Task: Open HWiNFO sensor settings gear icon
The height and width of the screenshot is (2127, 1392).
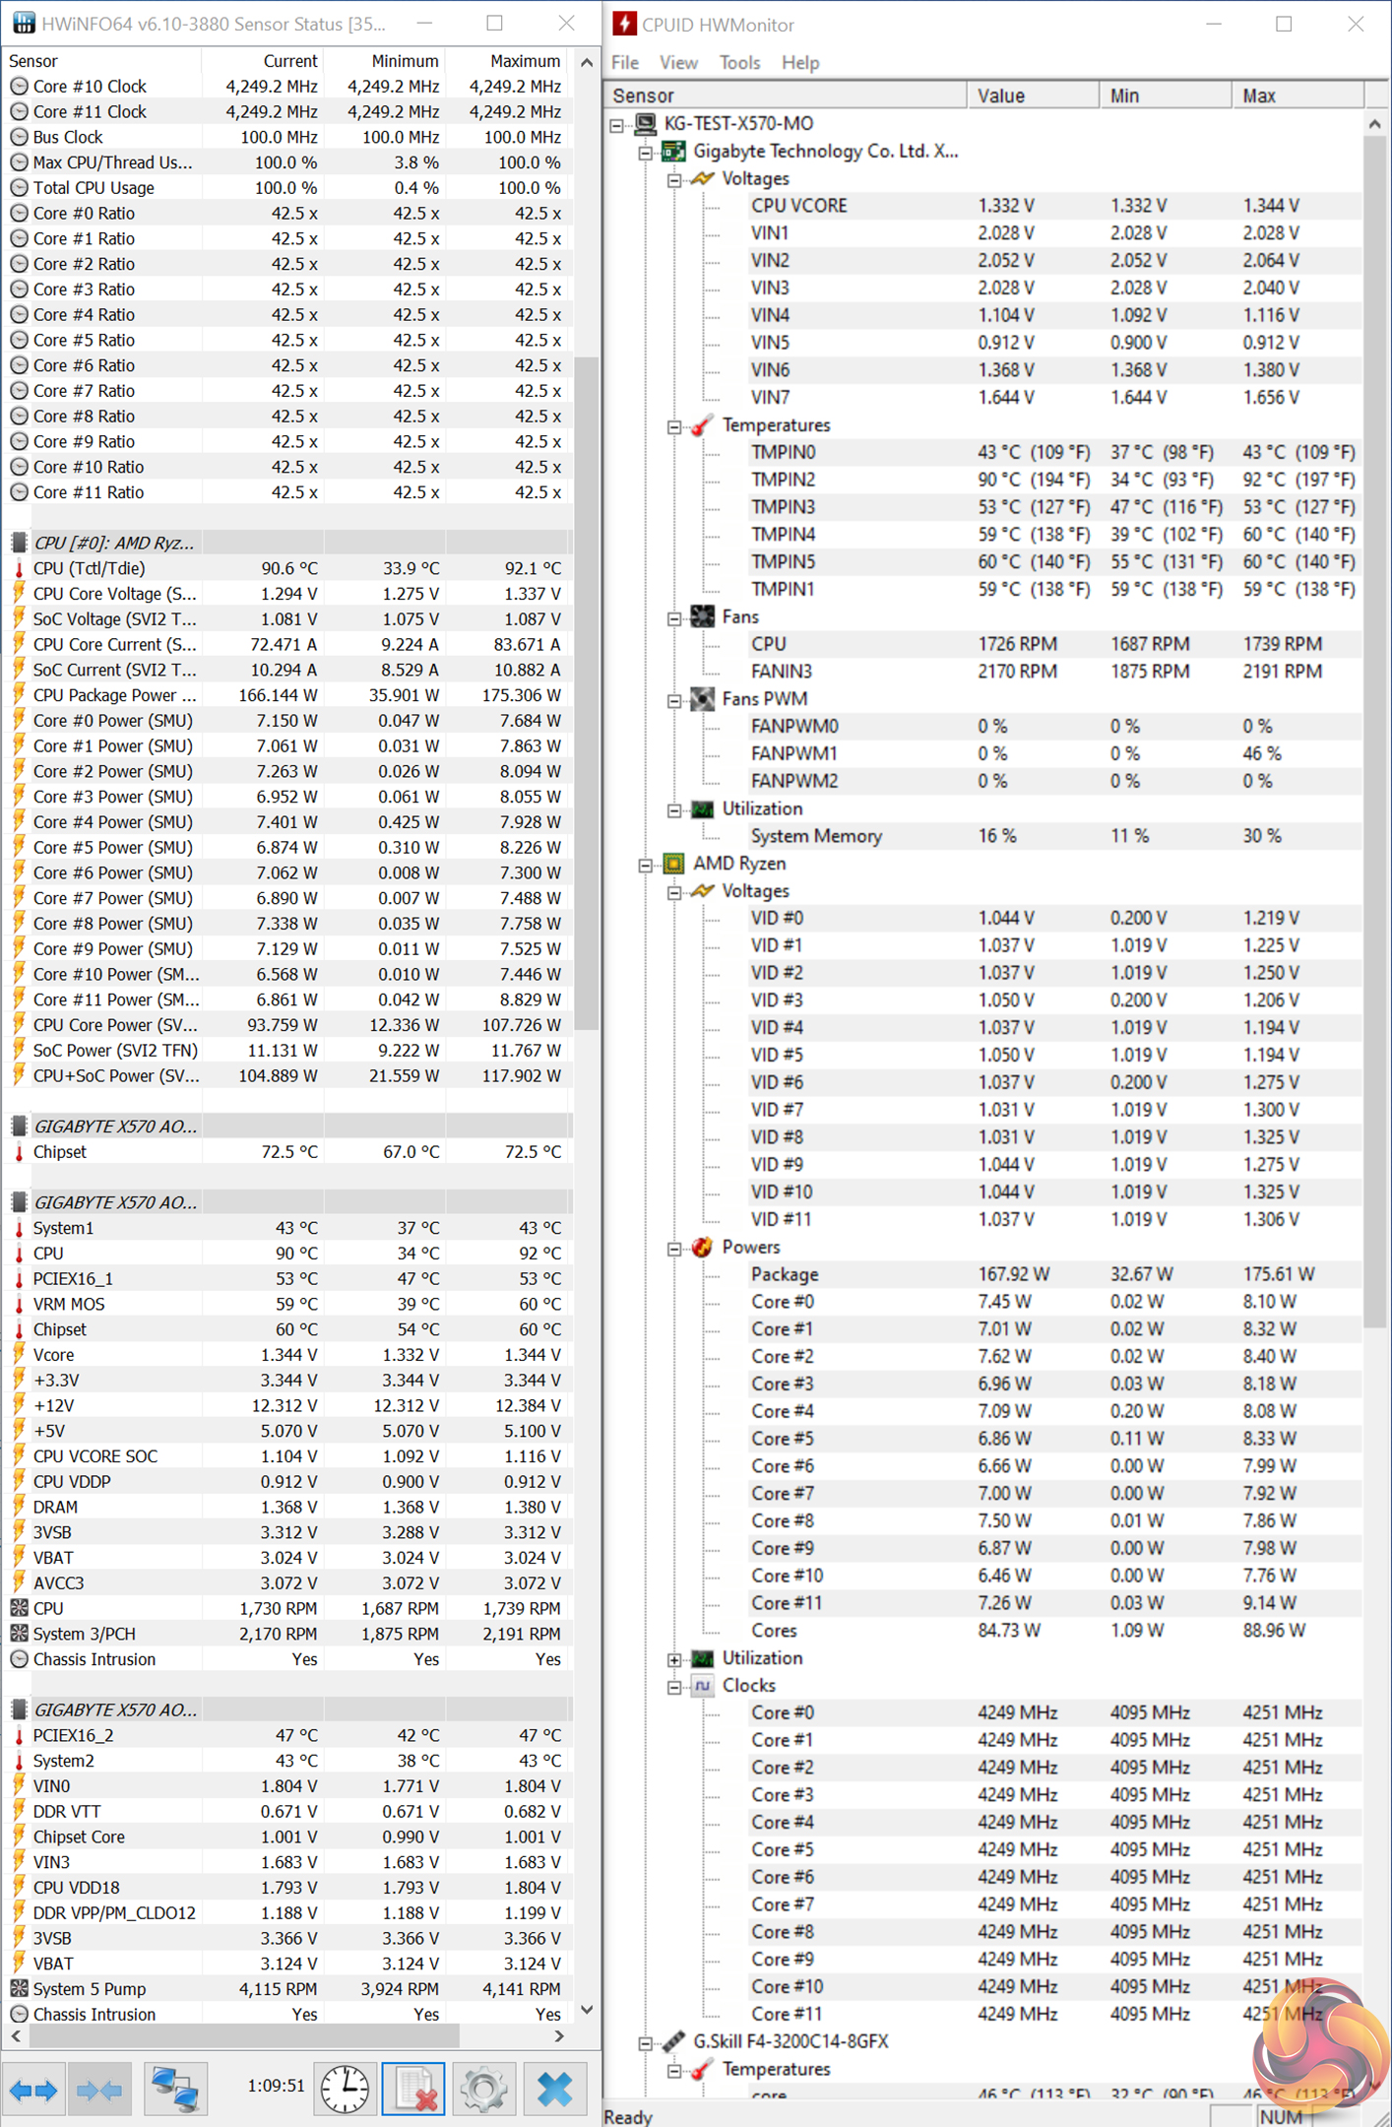Action: [482, 2088]
